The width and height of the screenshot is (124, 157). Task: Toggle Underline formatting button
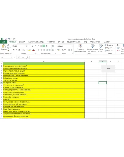(x=19, y=50)
